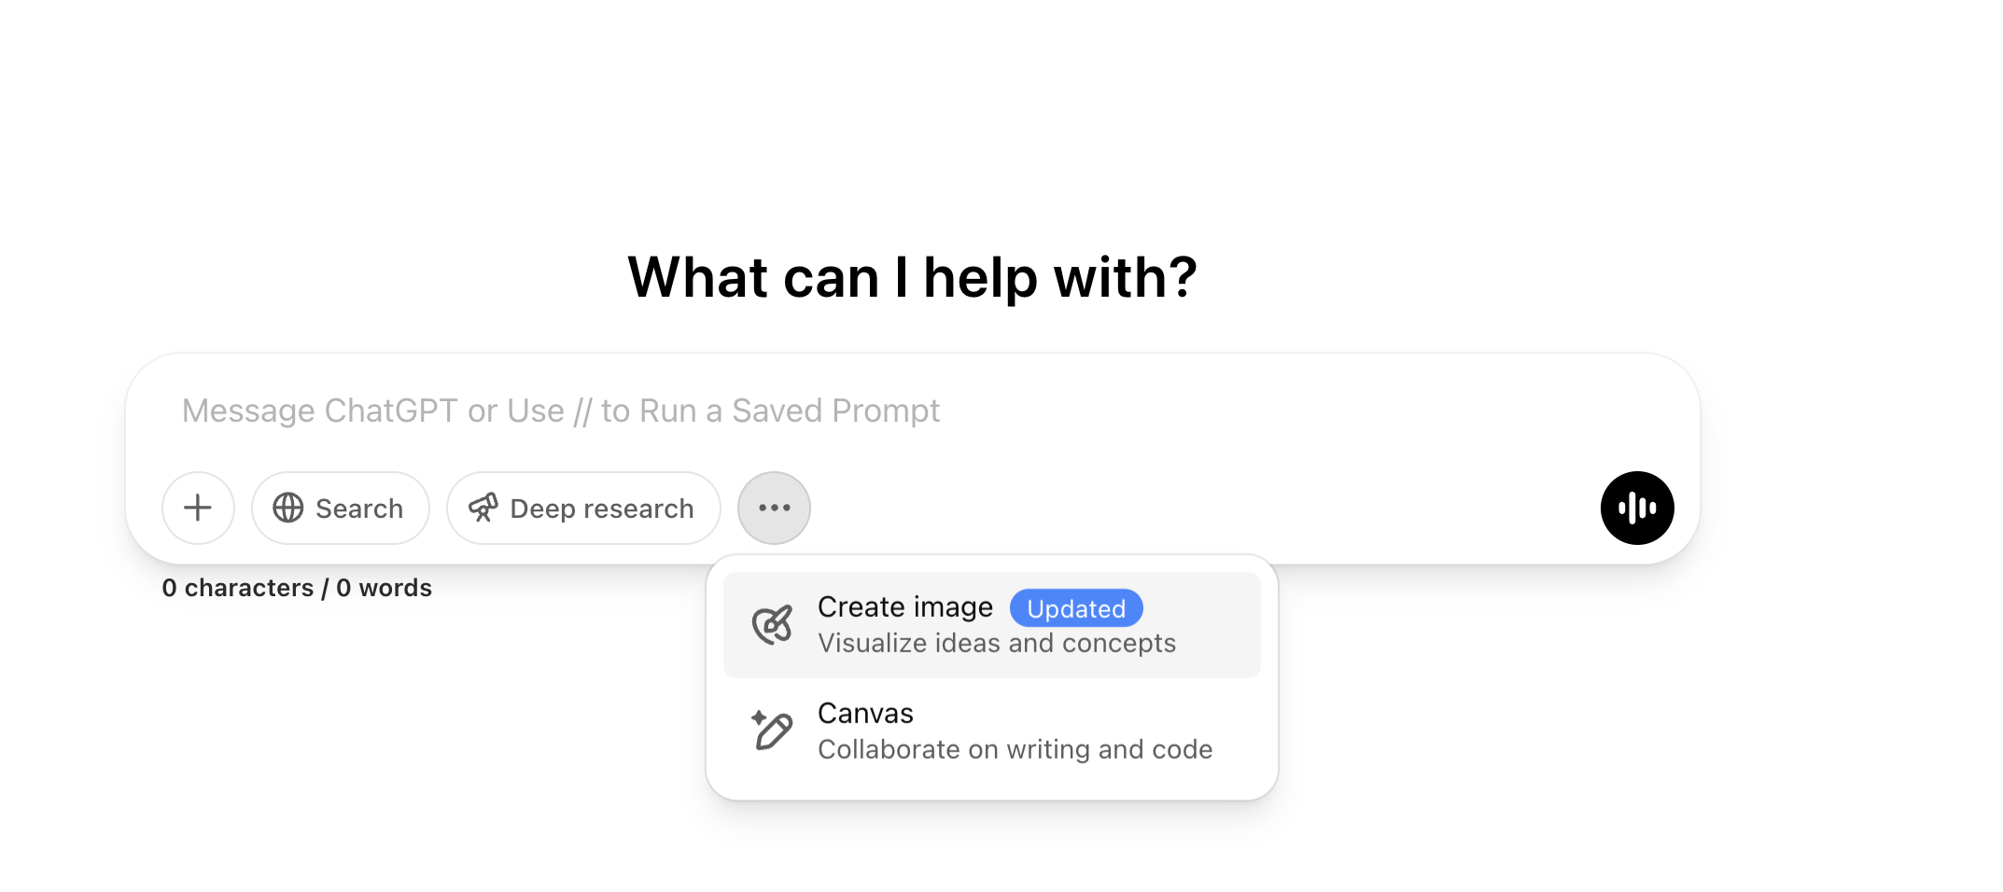Click the Canvas pencil-sparkle icon
The image size is (2003, 892).
773,731
